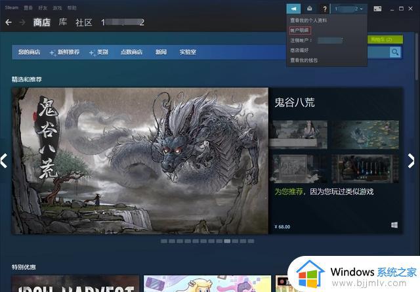Open the 查看 menu
Screen dimensions: 420x292
coord(28,8)
